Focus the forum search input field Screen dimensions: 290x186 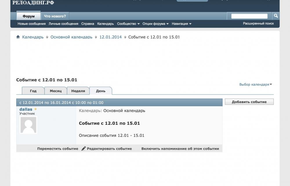tap(249, 16)
